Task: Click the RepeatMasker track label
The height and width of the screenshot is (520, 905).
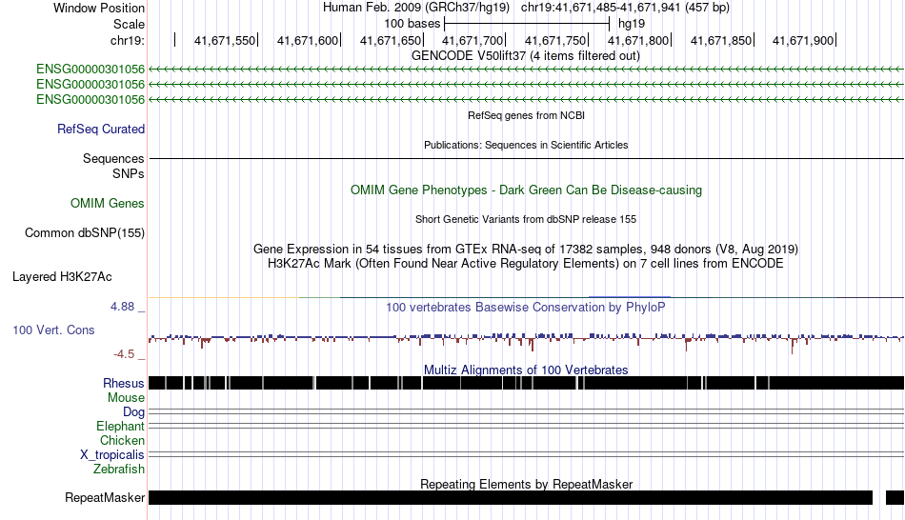Action: (105, 497)
